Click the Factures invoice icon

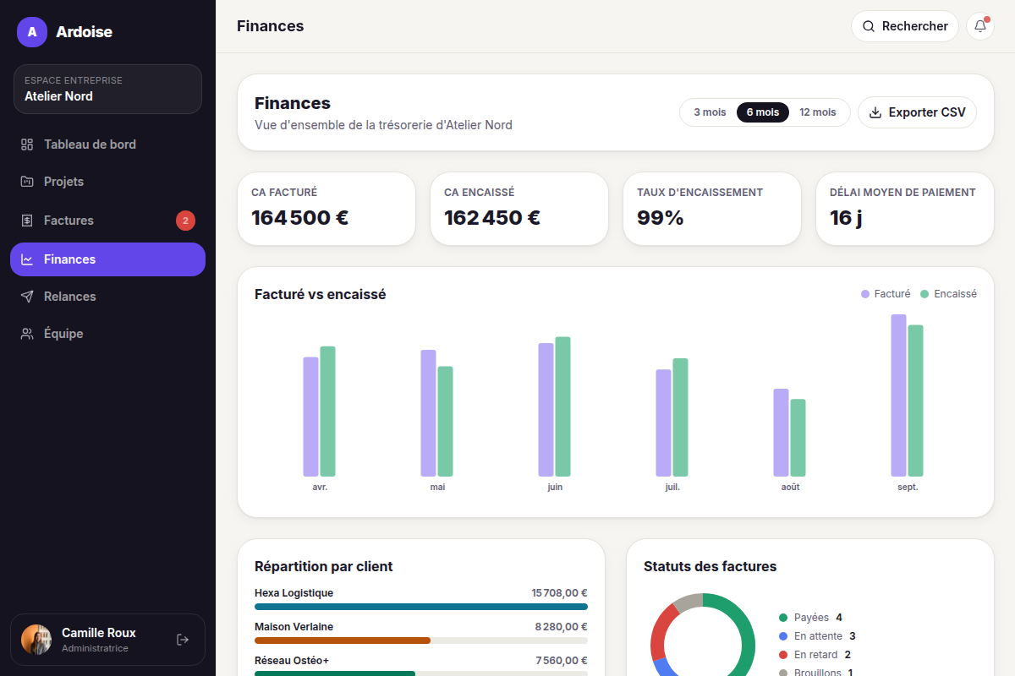(27, 221)
